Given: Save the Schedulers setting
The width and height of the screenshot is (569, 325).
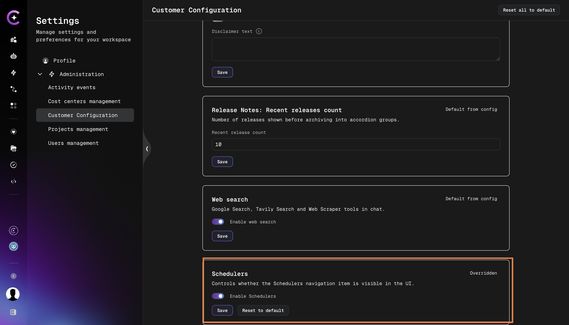Looking at the screenshot, I should [x=222, y=310].
